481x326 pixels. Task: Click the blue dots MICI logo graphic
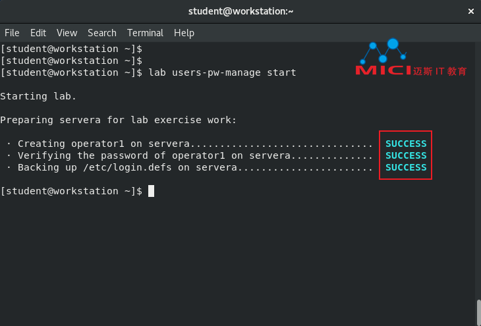[x=383, y=51]
